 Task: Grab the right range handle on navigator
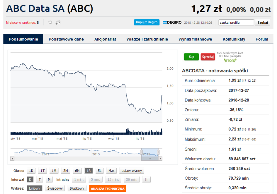coord(158,152)
